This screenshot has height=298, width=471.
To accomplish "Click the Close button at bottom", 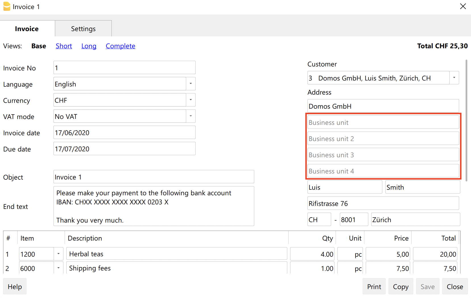I will pyautogui.click(x=455, y=287).
